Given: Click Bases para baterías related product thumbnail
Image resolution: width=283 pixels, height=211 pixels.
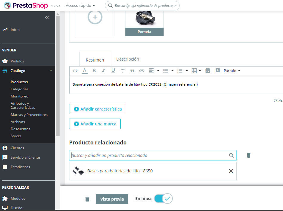Looking at the screenshot, I should (78, 171).
